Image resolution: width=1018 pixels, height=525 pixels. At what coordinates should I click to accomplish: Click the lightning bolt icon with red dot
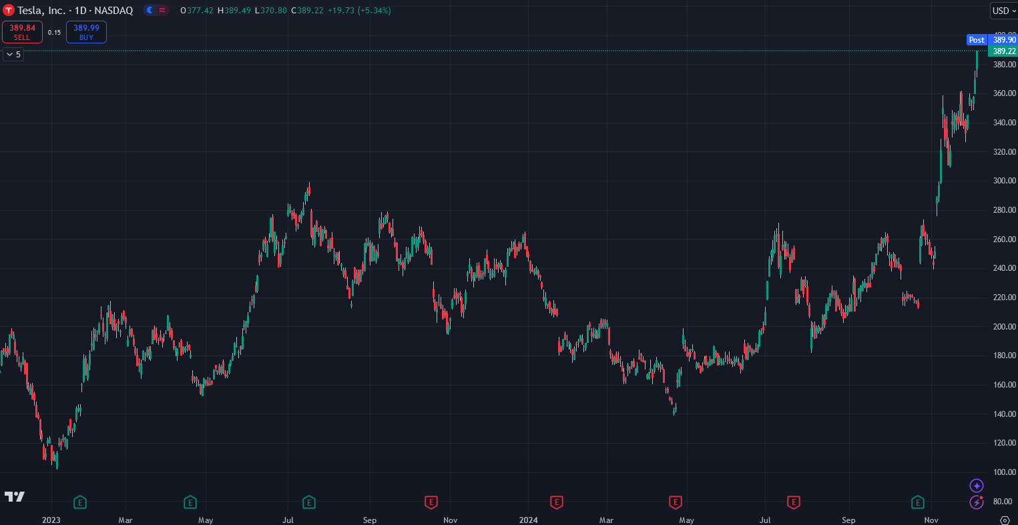tap(977, 502)
